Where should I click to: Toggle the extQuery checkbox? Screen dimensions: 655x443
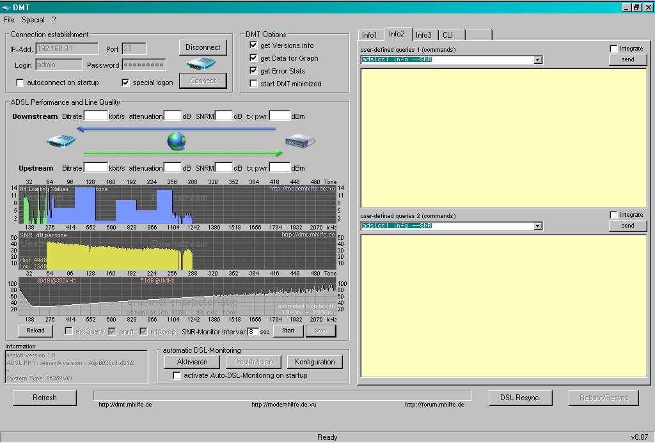coord(68,331)
